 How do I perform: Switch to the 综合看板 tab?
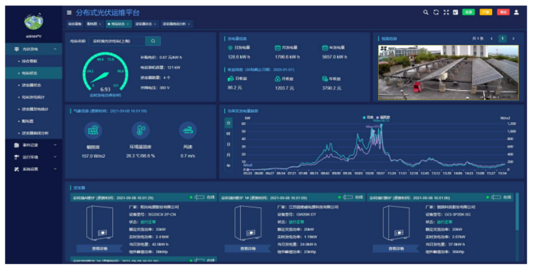point(75,24)
